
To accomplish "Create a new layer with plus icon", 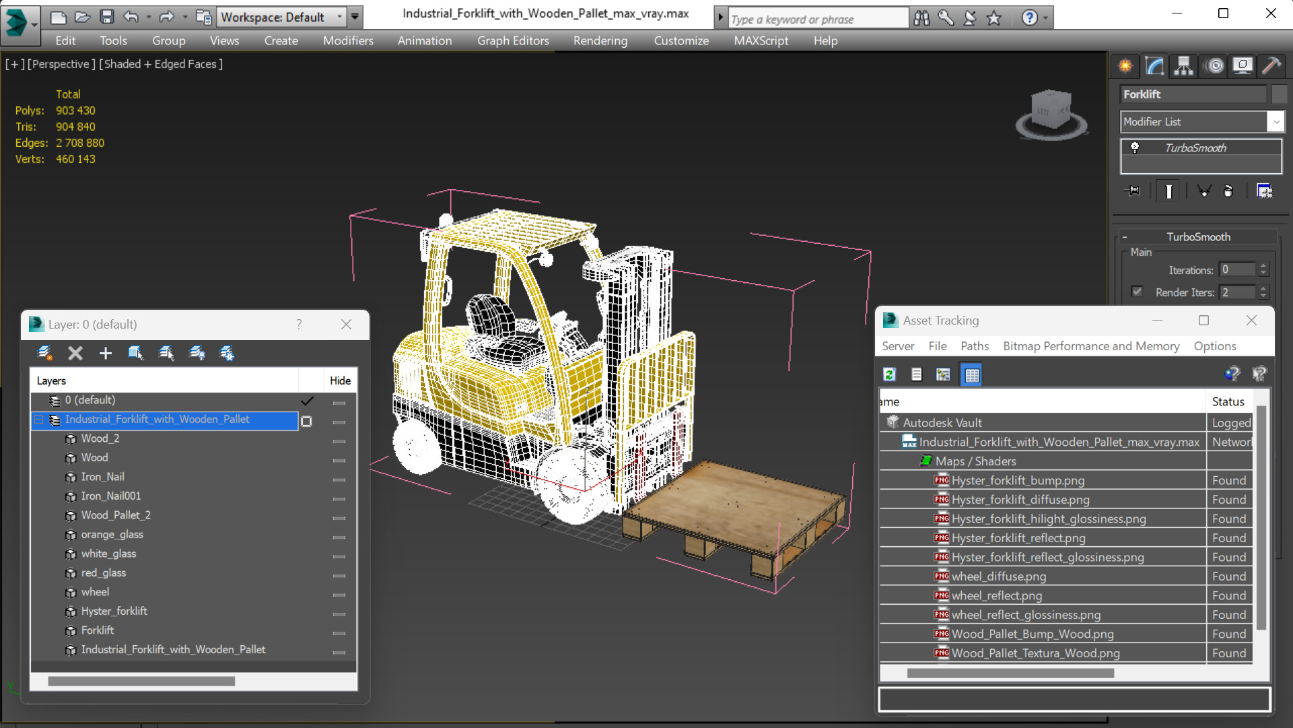I will click(x=106, y=353).
